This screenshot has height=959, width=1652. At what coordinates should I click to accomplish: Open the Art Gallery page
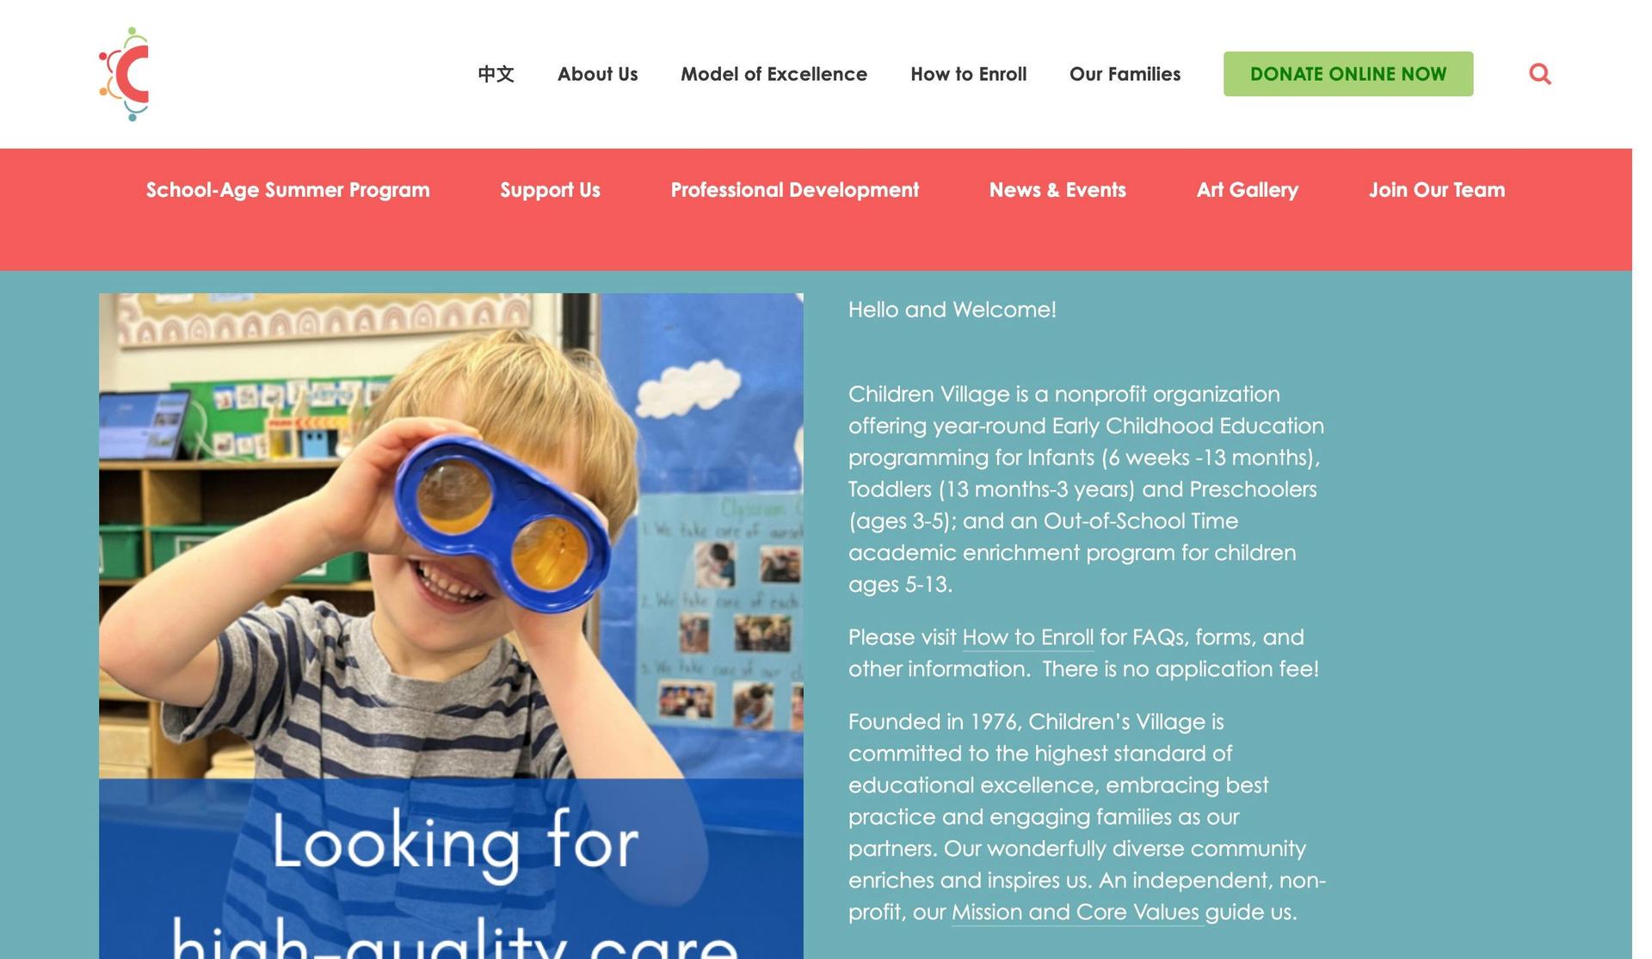point(1247,190)
